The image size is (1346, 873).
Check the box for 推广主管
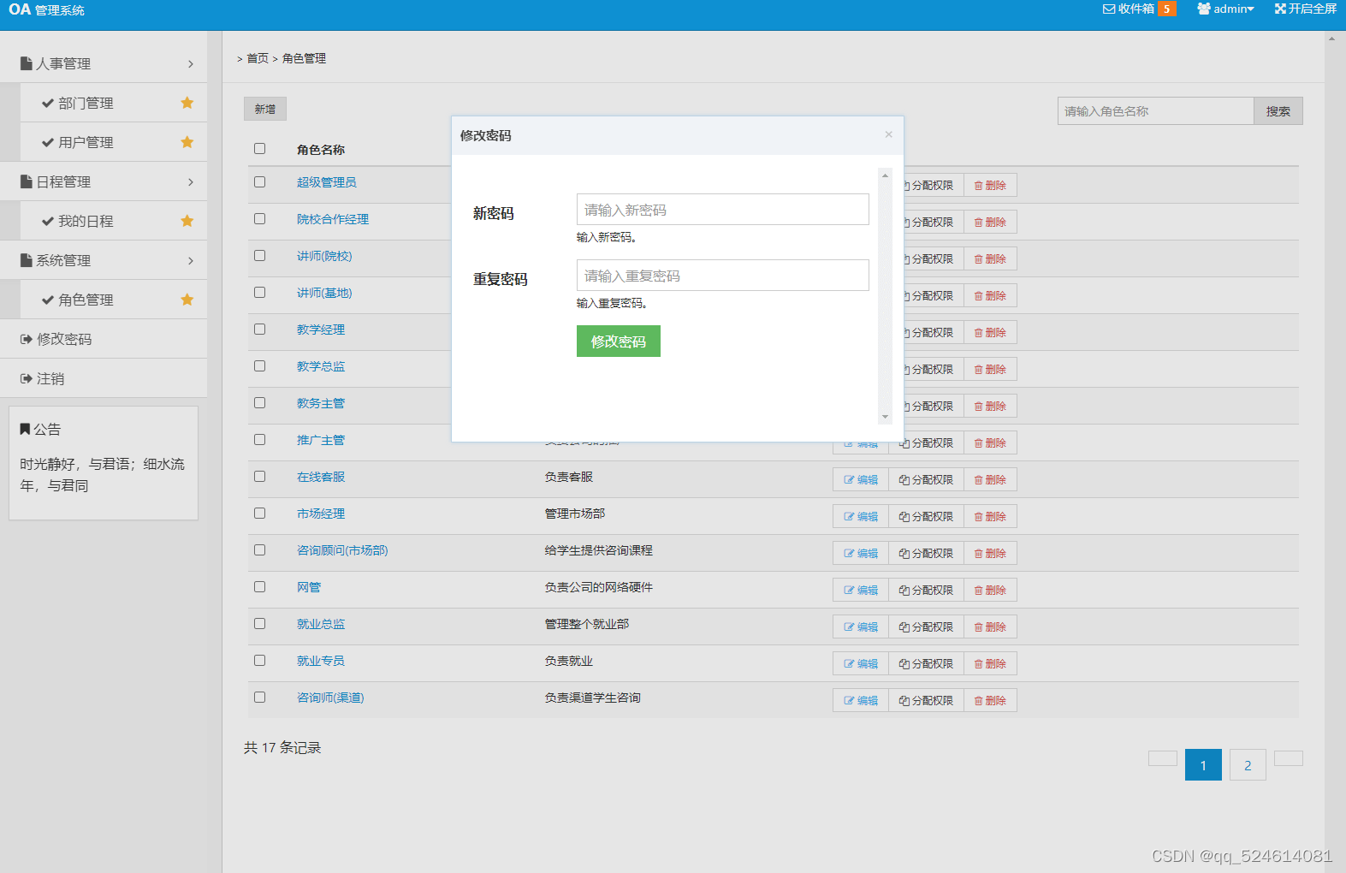click(259, 440)
